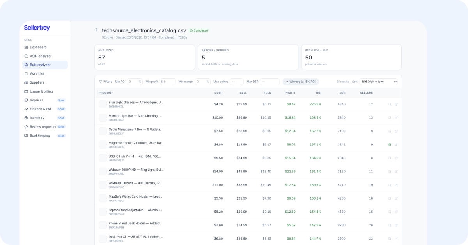Screen dimensions: 468x245
Task: Click the Inventory box icon
Action: coord(26,118)
